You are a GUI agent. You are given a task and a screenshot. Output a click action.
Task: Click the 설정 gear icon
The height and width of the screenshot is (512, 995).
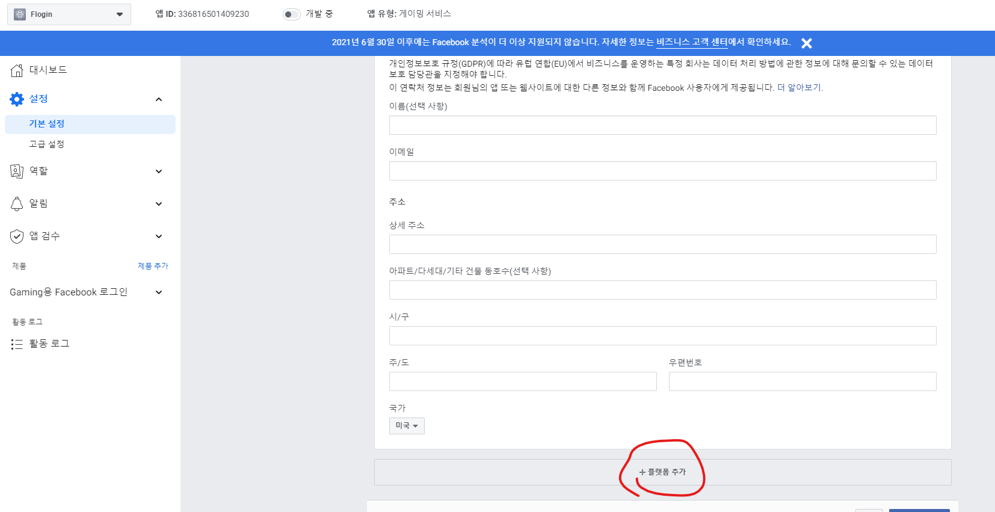point(17,99)
